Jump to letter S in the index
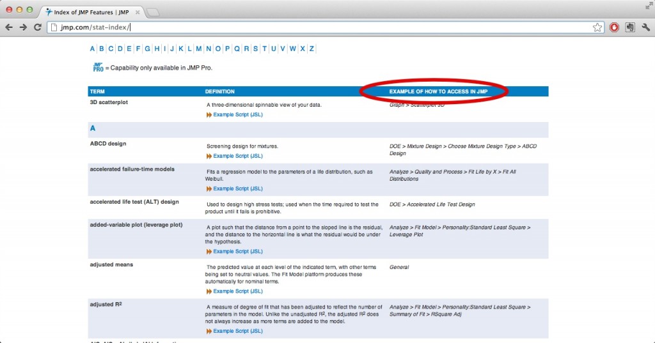 [256, 49]
